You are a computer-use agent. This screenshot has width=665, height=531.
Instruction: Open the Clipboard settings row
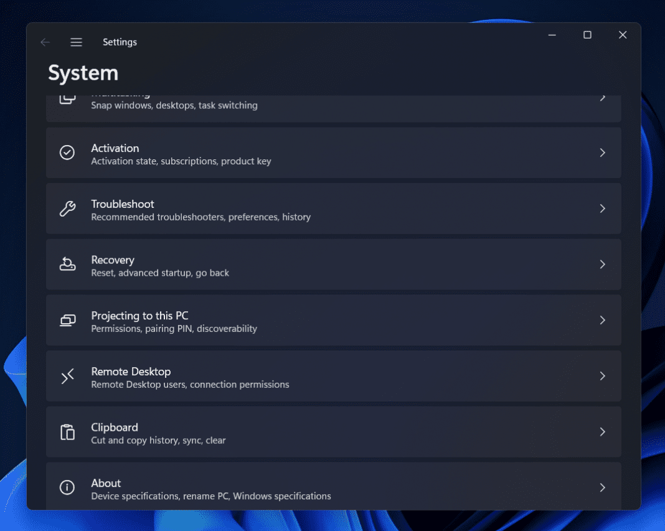coord(333,431)
